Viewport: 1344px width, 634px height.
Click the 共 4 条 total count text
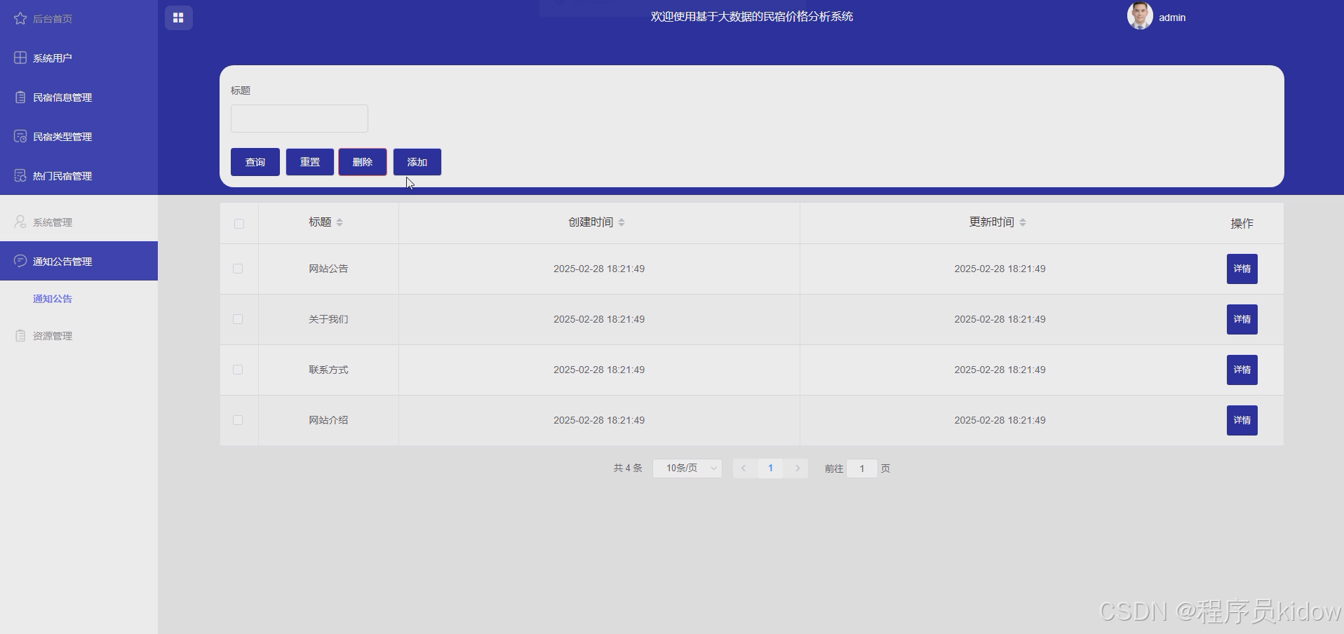pyautogui.click(x=628, y=468)
